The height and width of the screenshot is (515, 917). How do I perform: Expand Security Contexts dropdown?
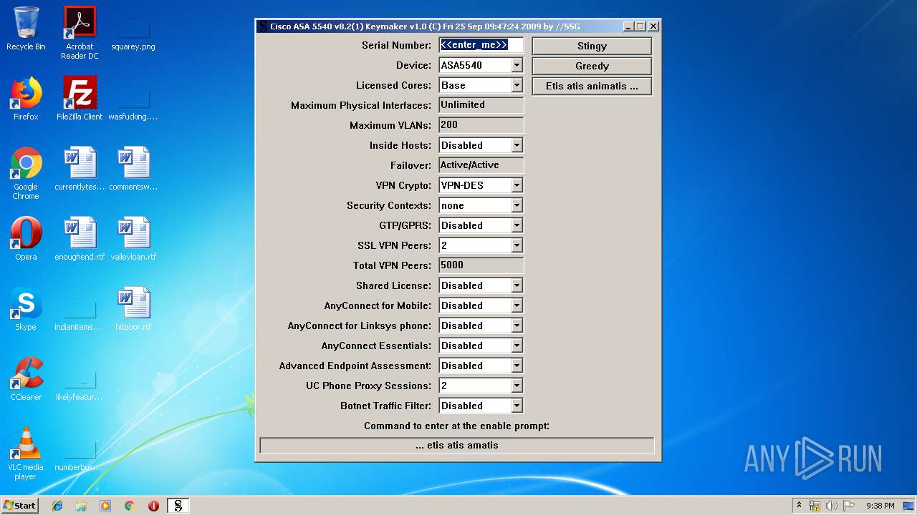[x=517, y=205]
